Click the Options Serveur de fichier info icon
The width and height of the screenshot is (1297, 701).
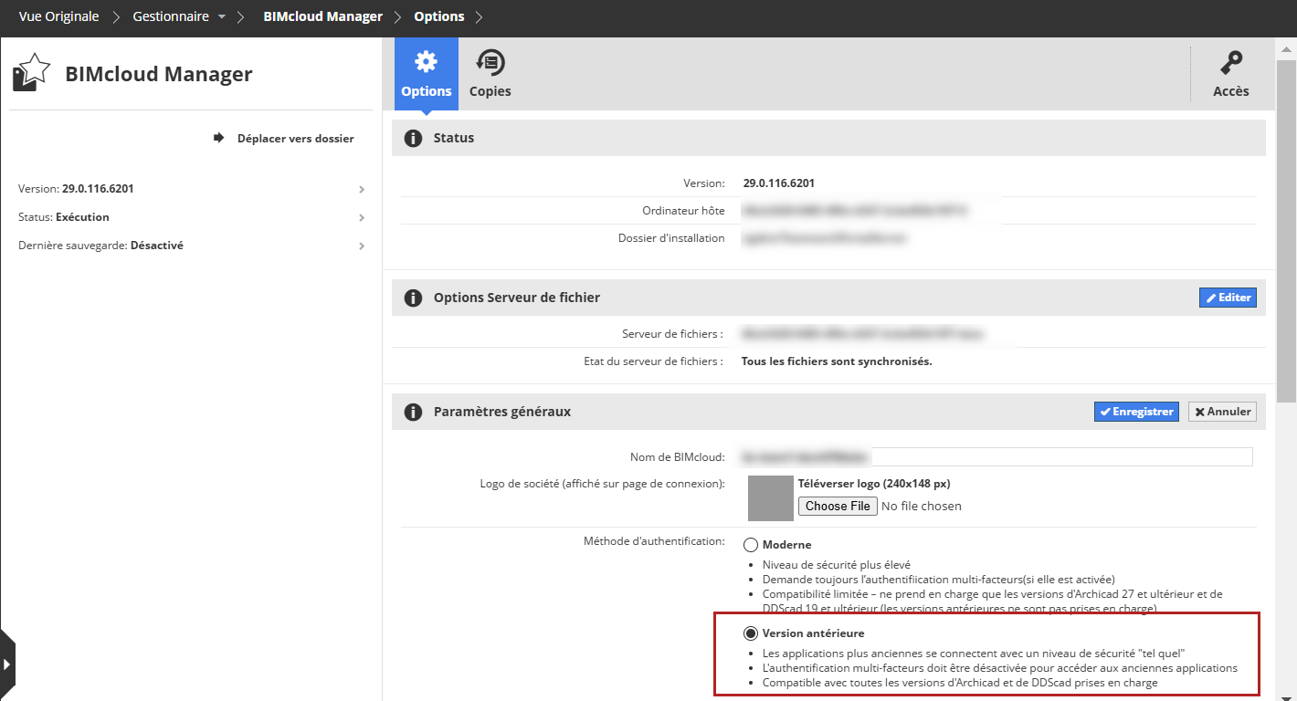[413, 298]
